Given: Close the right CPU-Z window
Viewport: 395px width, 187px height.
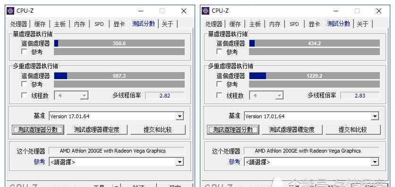Looking at the screenshot, I should (379, 11).
